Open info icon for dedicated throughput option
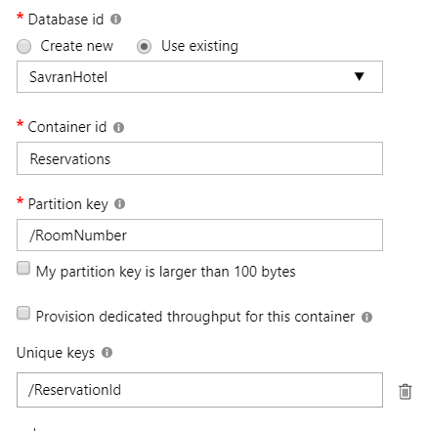The height and width of the screenshot is (431, 427). coord(366,317)
